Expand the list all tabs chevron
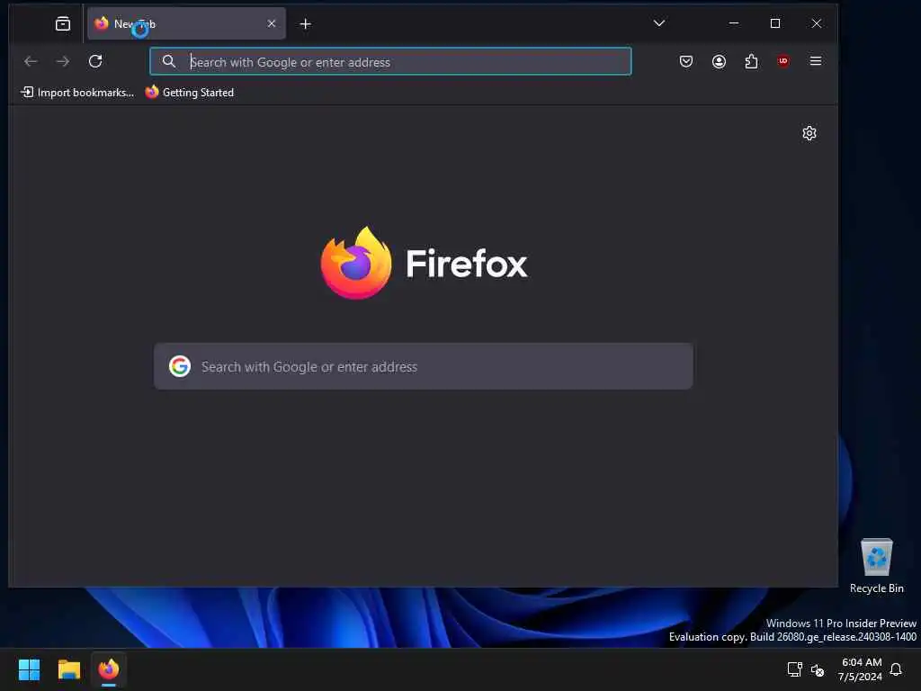The width and height of the screenshot is (921, 691). (659, 22)
